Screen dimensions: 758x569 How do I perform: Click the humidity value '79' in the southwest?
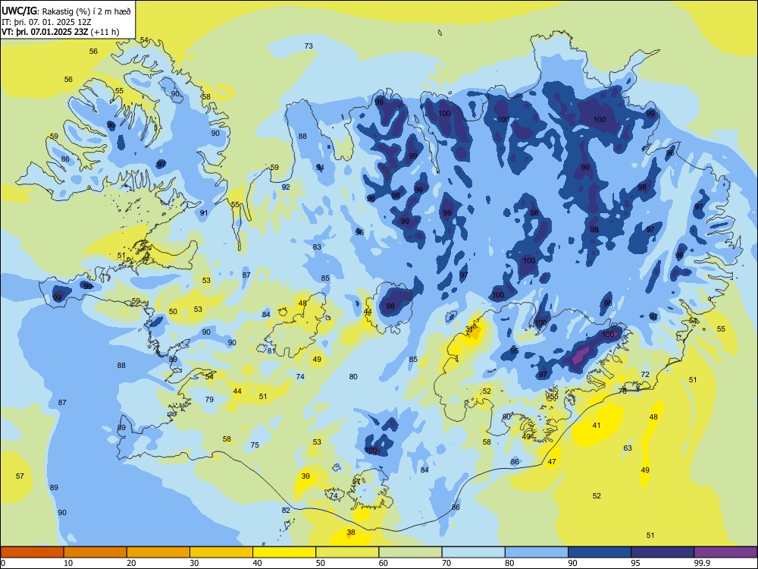[209, 400]
